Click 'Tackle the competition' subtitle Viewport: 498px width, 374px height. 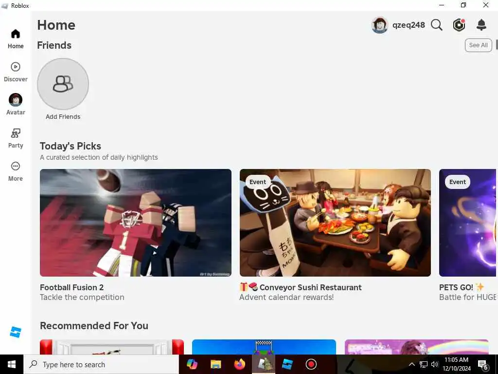[82, 297]
